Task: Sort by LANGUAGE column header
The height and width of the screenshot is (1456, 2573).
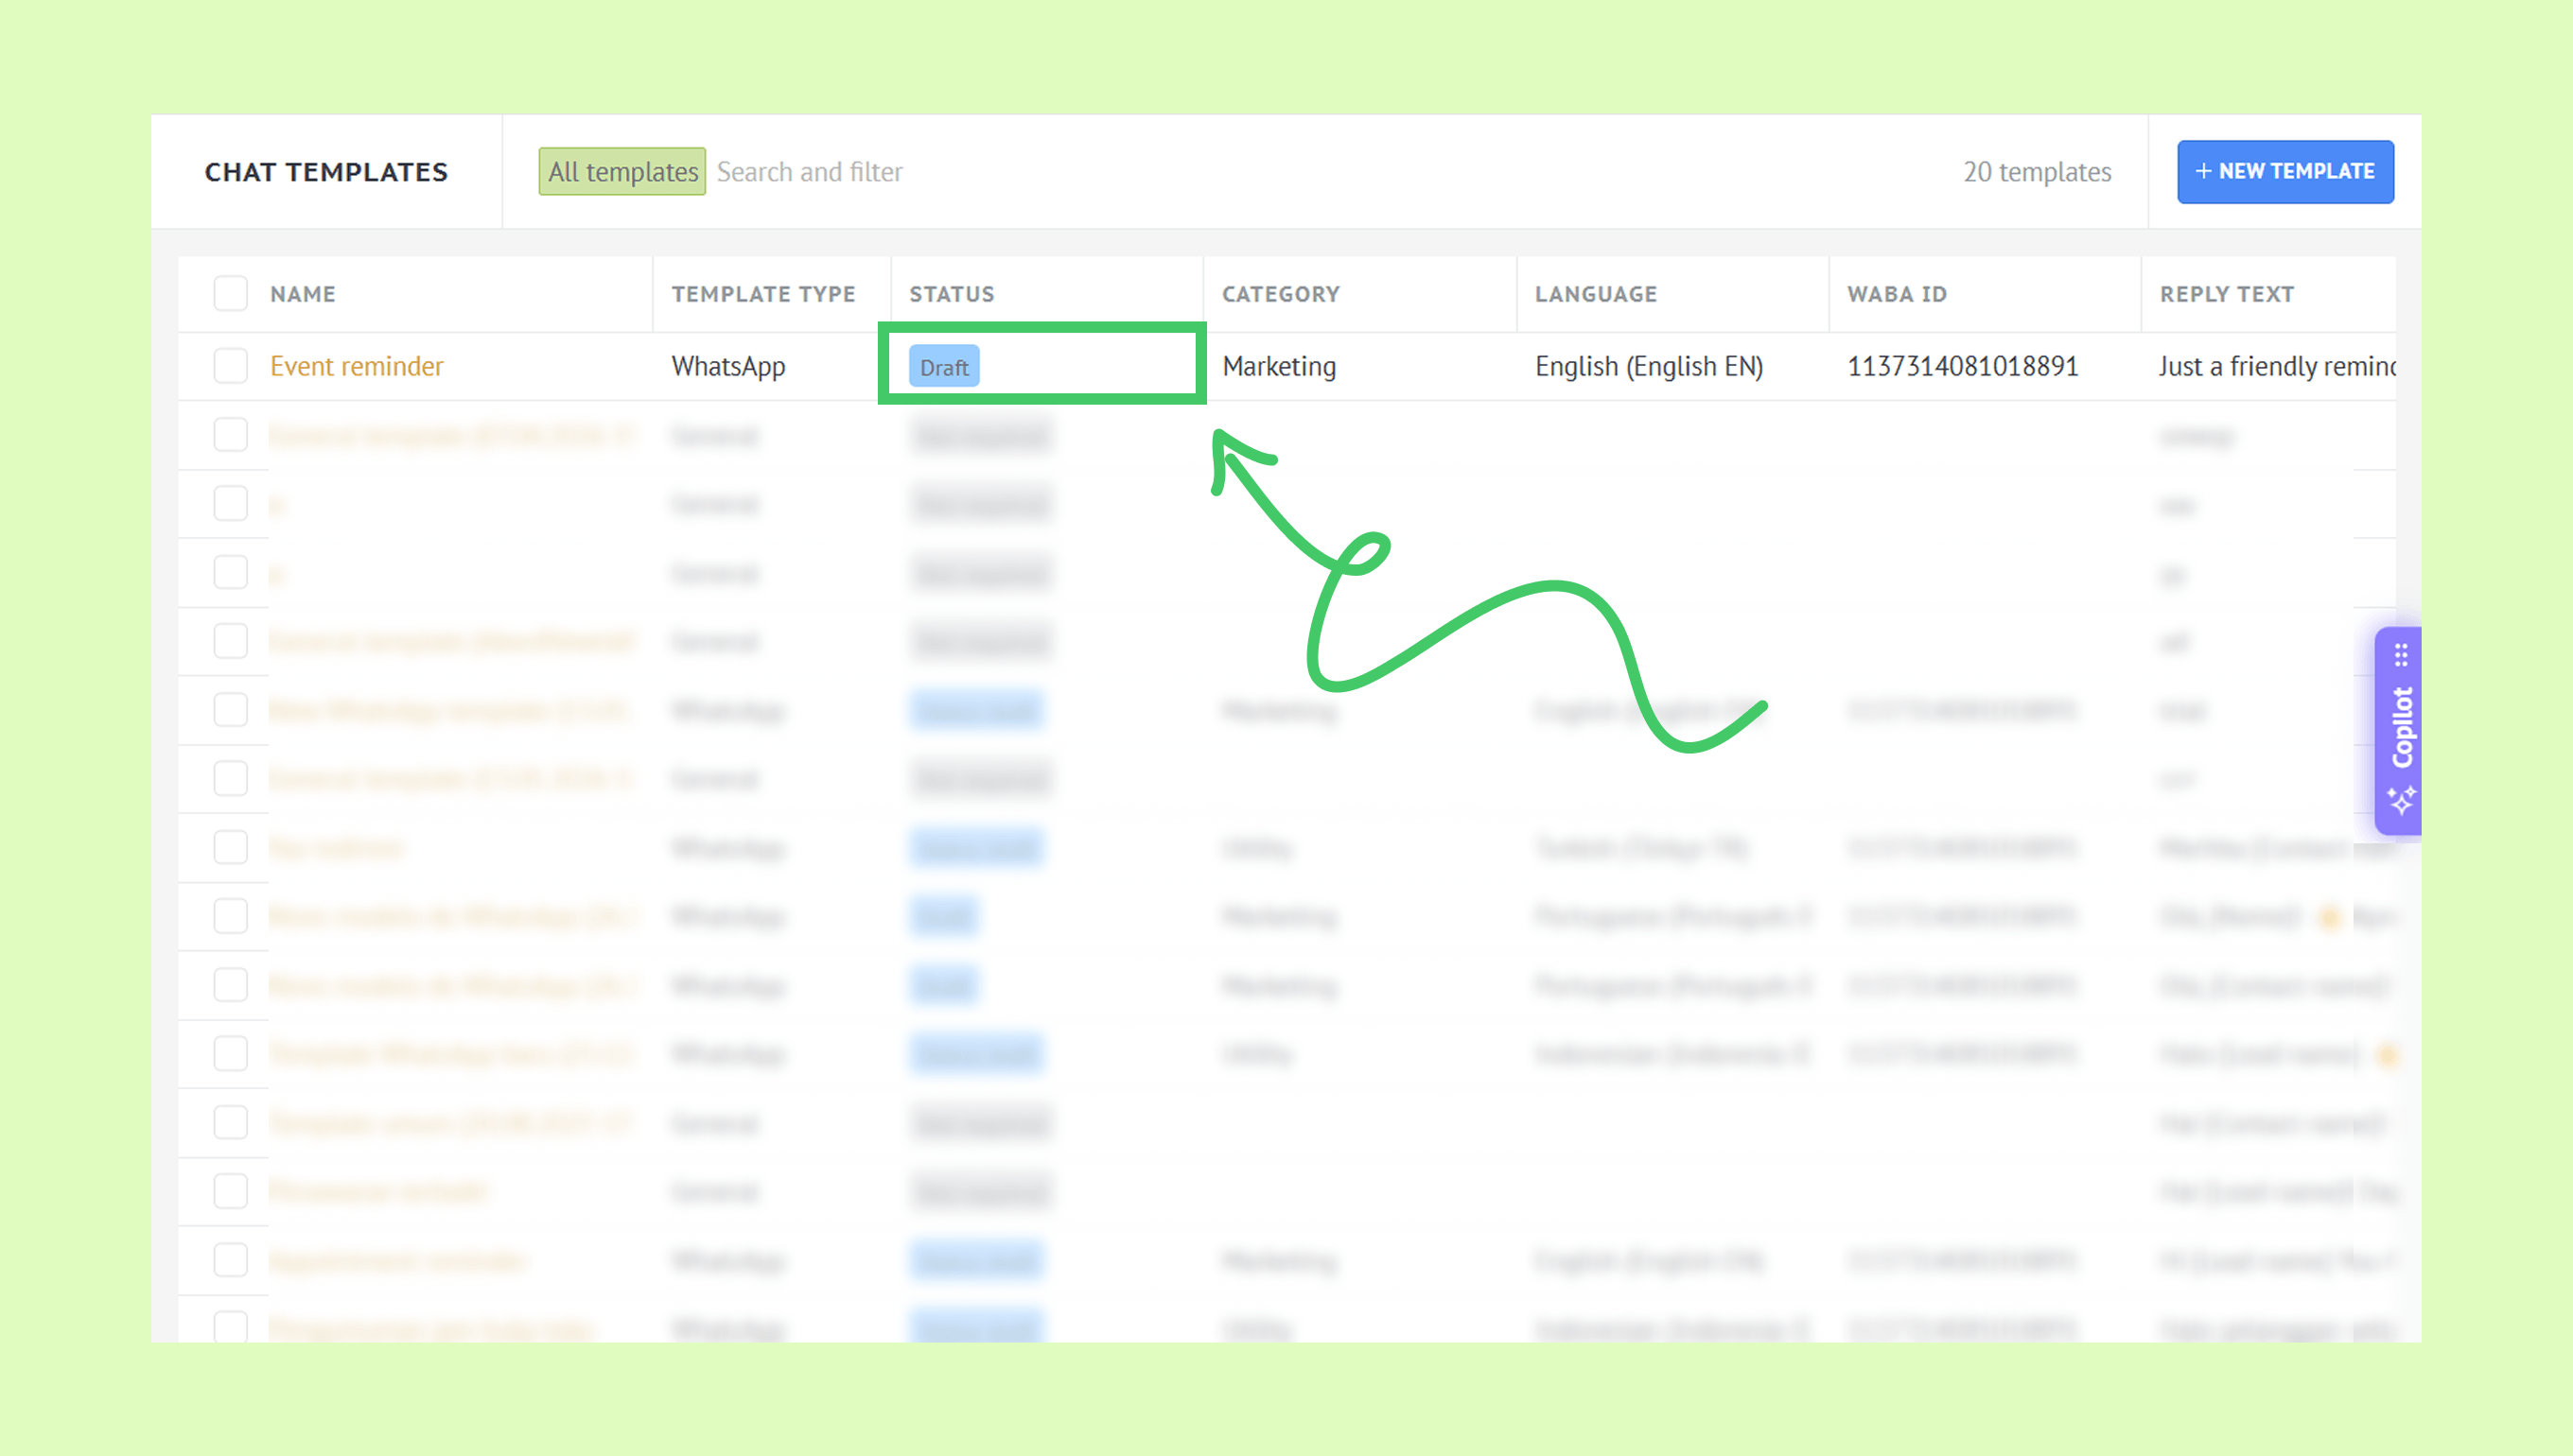Action: pyautogui.click(x=1596, y=294)
